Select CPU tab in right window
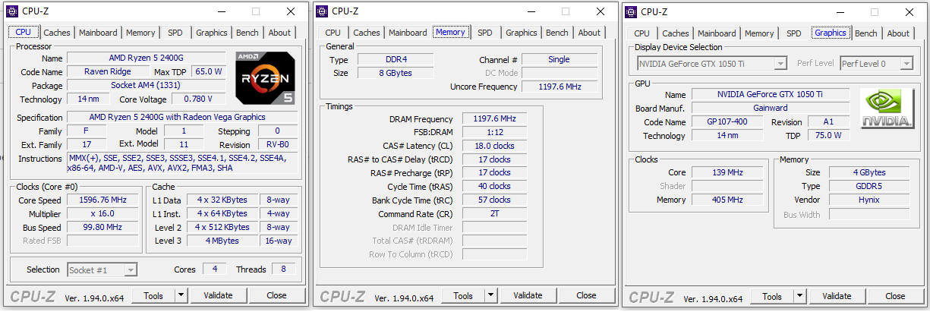This screenshot has width=930, height=312. click(x=642, y=33)
